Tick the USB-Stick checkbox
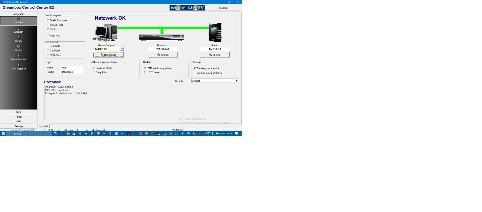 48,55
